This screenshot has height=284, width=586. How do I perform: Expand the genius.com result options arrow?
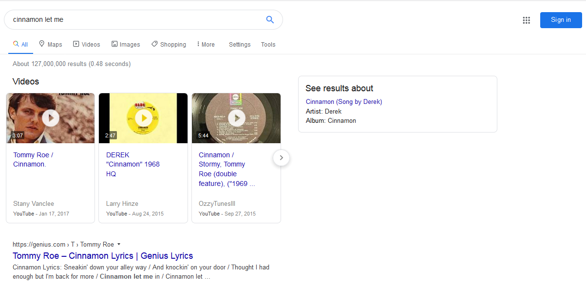[x=119, y=244]
